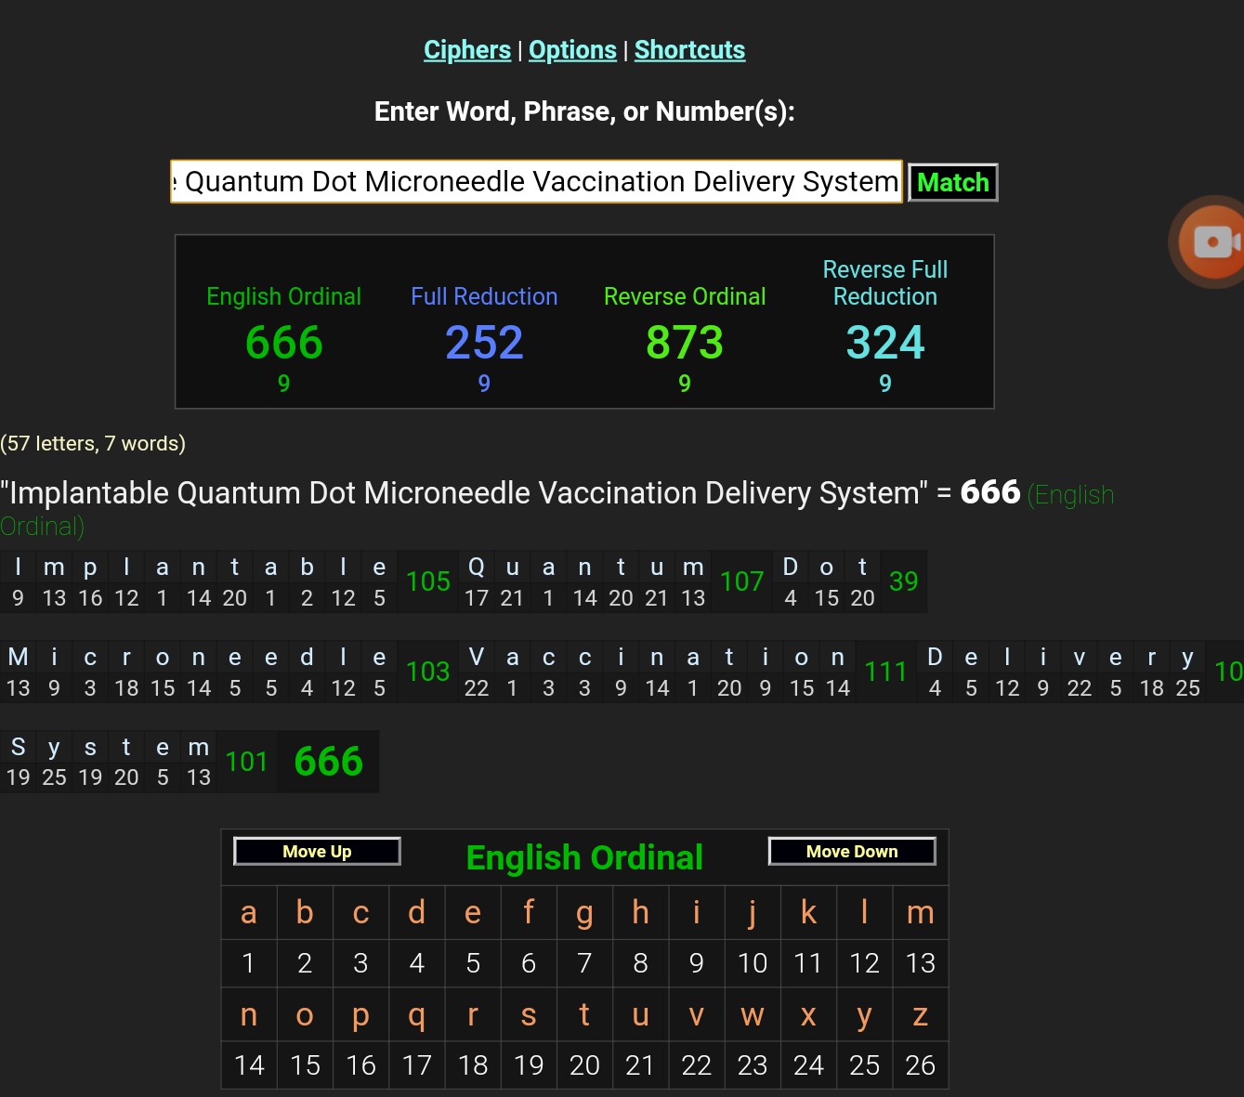Click letter 'a' in the cipher chart
This screenshot has height=1097, width=1244.
click(x=249, y=913)
